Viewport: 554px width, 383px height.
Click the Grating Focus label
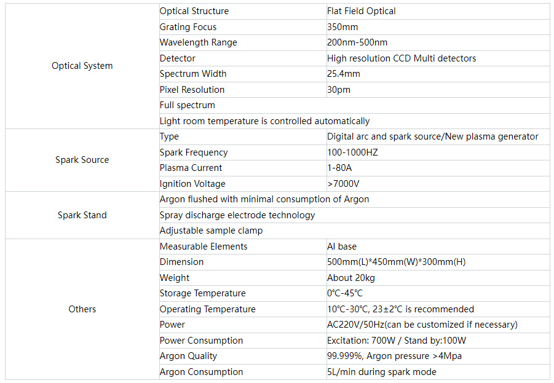coord(188,27)
